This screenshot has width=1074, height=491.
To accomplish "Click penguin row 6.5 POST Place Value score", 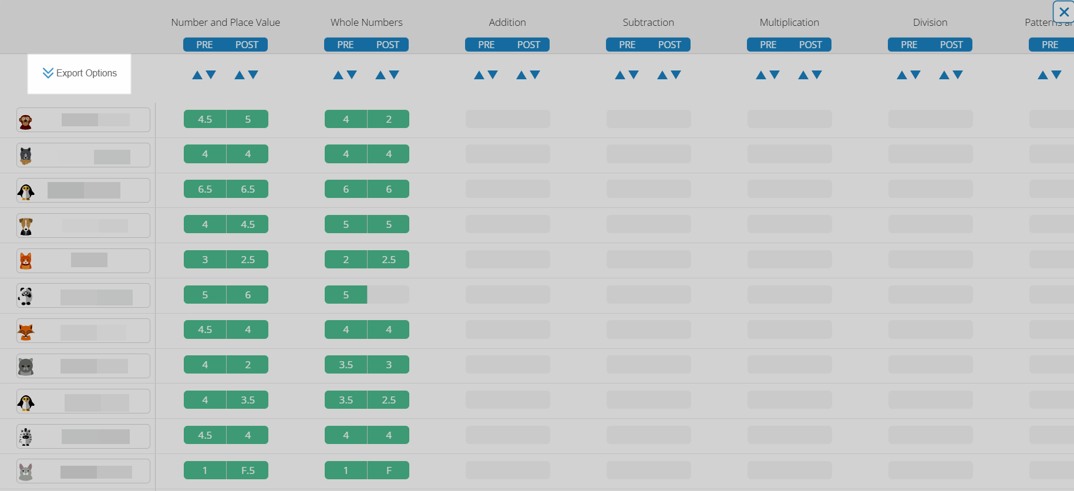I will pyautogui.click(x=248, y=189).
